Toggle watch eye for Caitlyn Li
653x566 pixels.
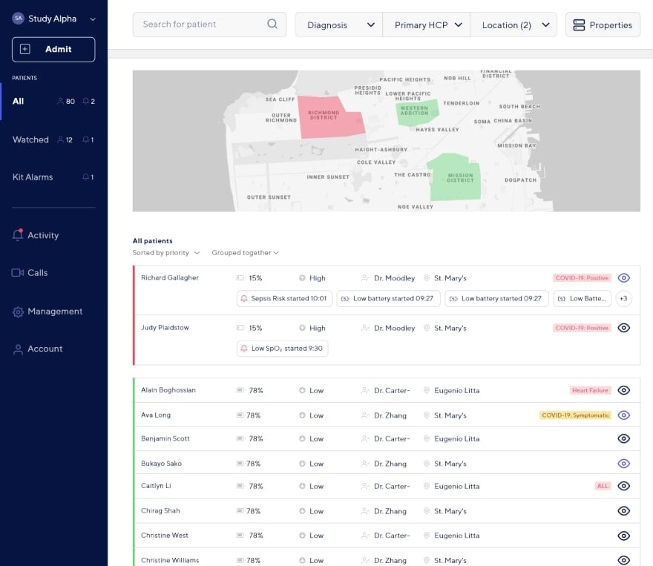(623, 486)
